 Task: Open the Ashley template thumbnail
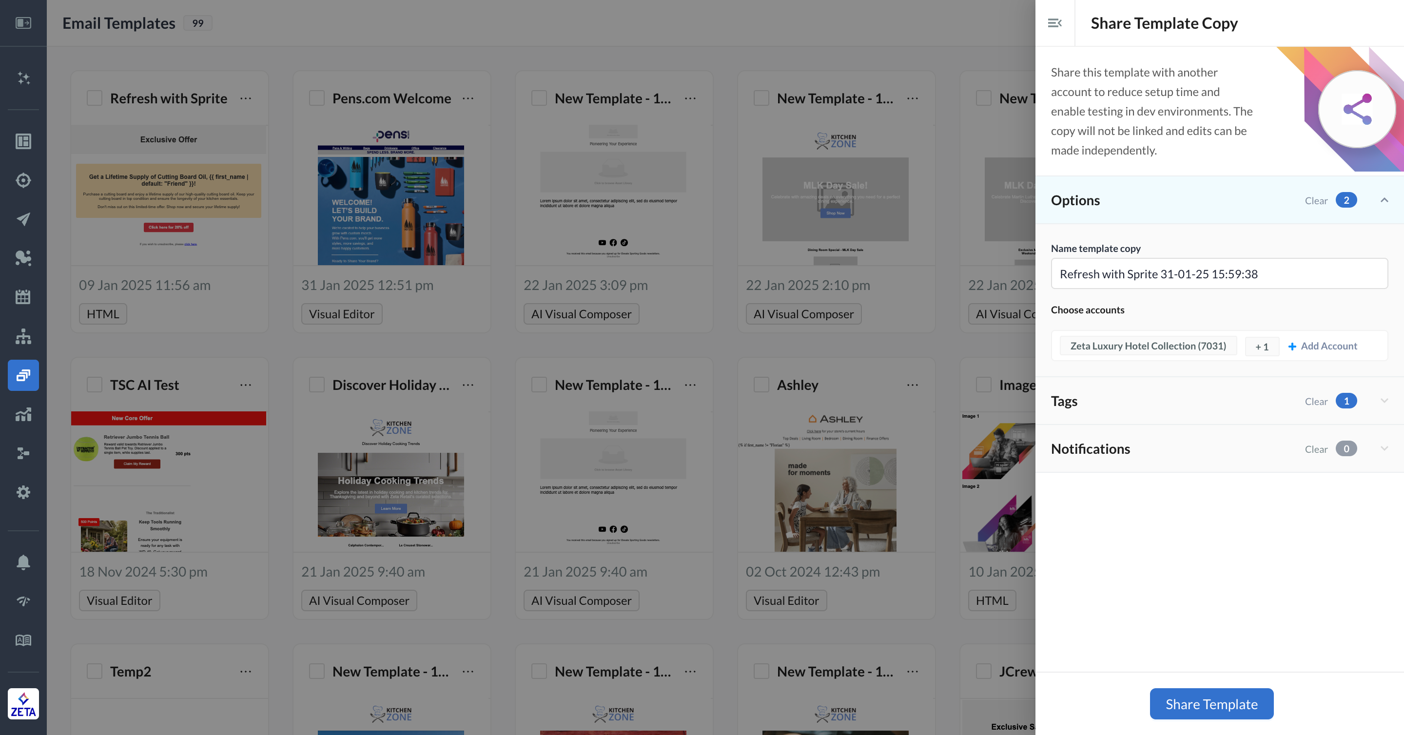click(835, 483)
